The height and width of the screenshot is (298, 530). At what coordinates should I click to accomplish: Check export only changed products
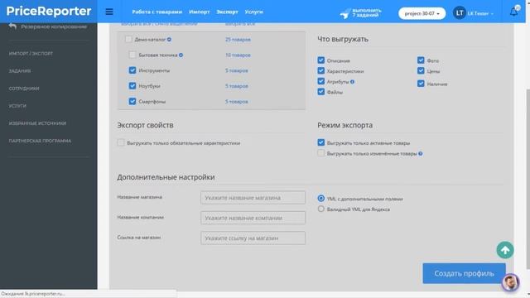[321, 153]
